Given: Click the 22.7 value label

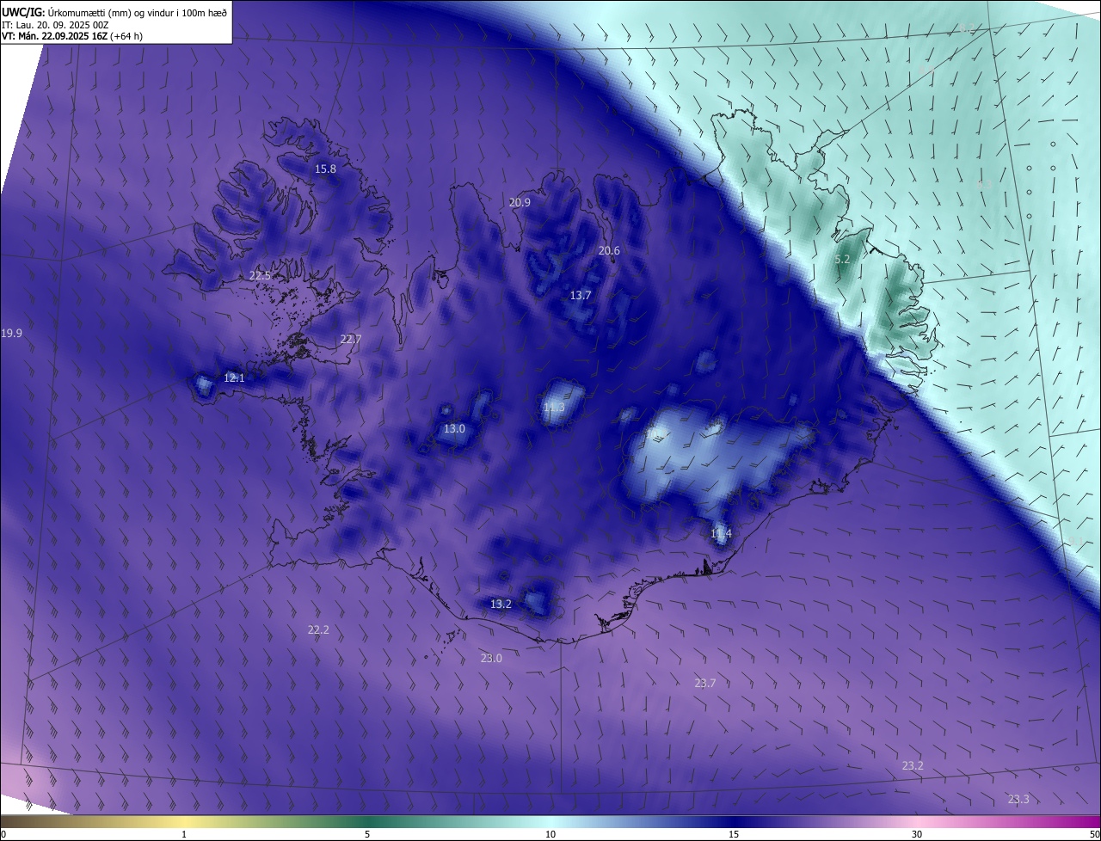Looking at the screenshot, I should pyautogui.click(x=351, y=340).
